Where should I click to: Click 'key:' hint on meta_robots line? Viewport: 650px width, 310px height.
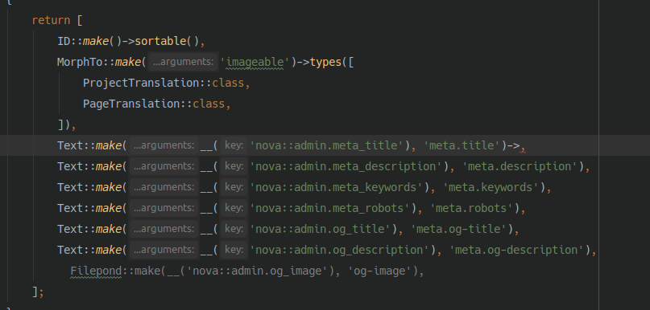coord(234,208)
